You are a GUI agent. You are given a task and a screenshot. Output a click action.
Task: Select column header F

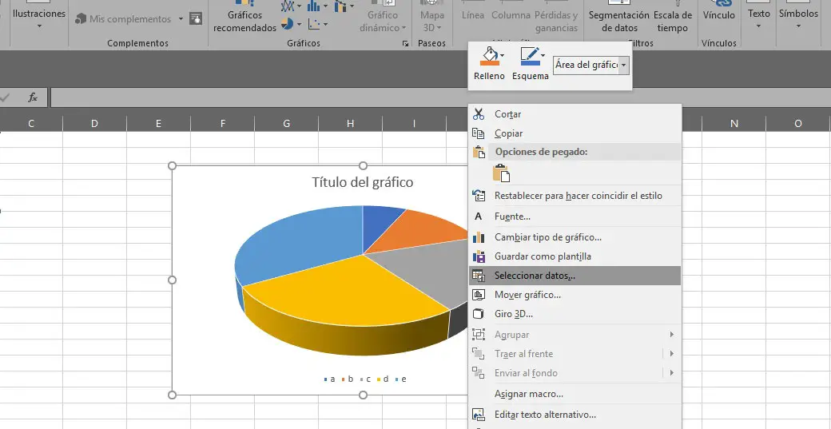pos(223,123)
